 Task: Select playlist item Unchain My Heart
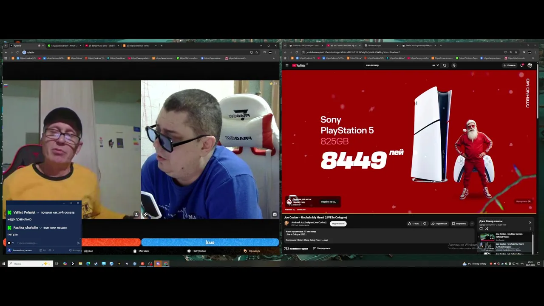pyautogui.click(x=504, y=246)
